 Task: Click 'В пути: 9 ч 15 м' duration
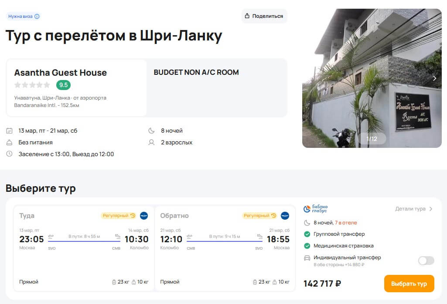(225, 236)
